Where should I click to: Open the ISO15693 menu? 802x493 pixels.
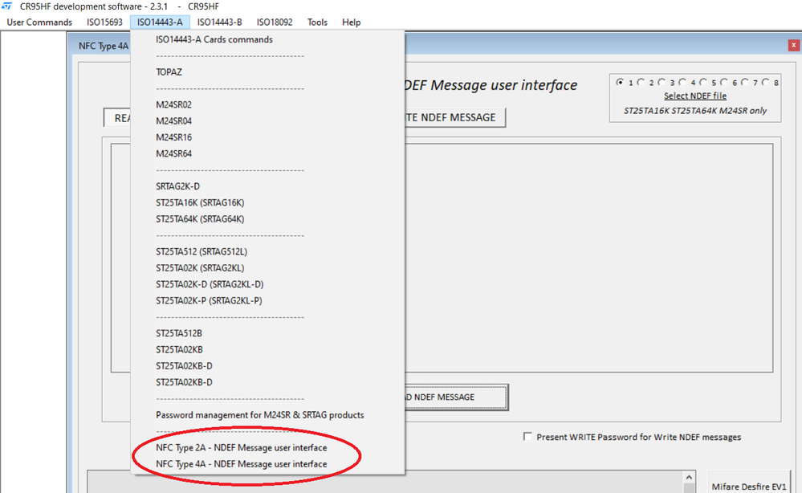tap(104, 22)
